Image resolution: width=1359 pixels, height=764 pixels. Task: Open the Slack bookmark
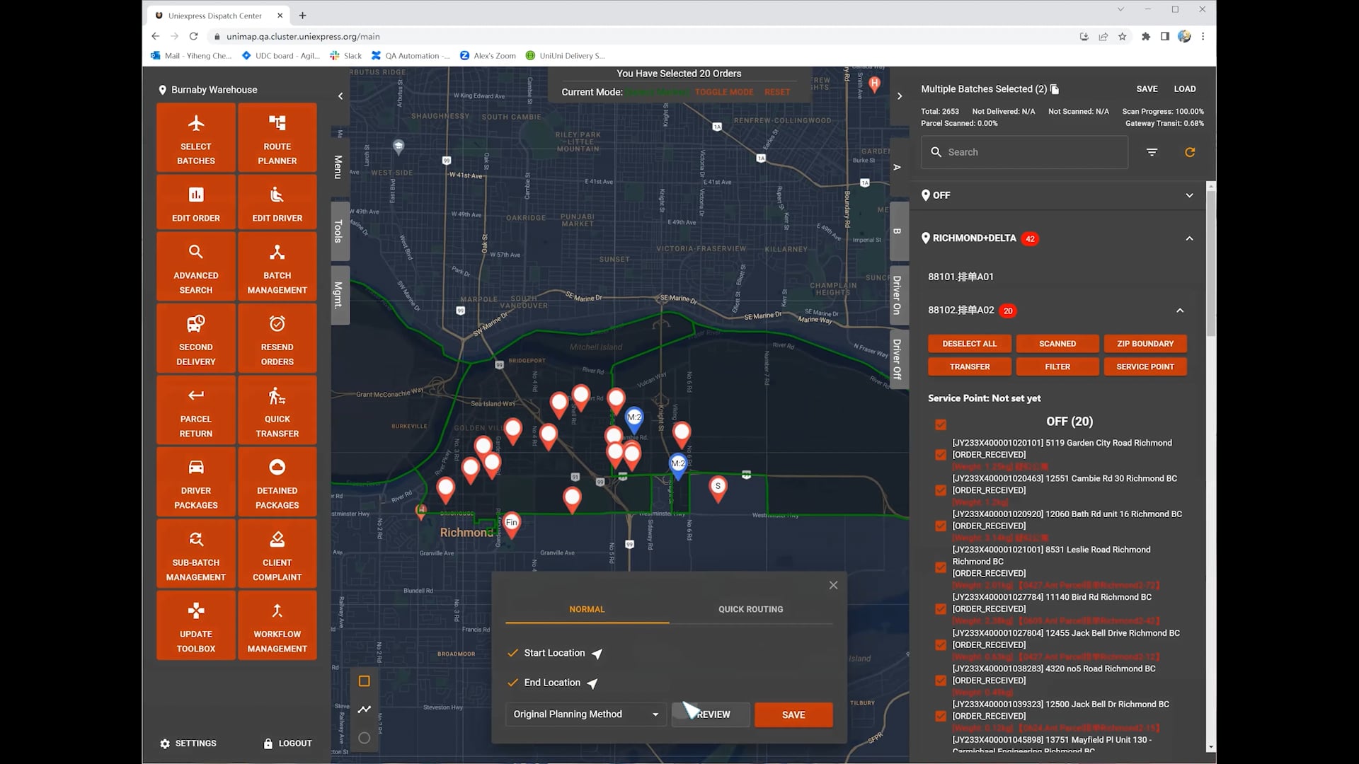tap(345, 55)
